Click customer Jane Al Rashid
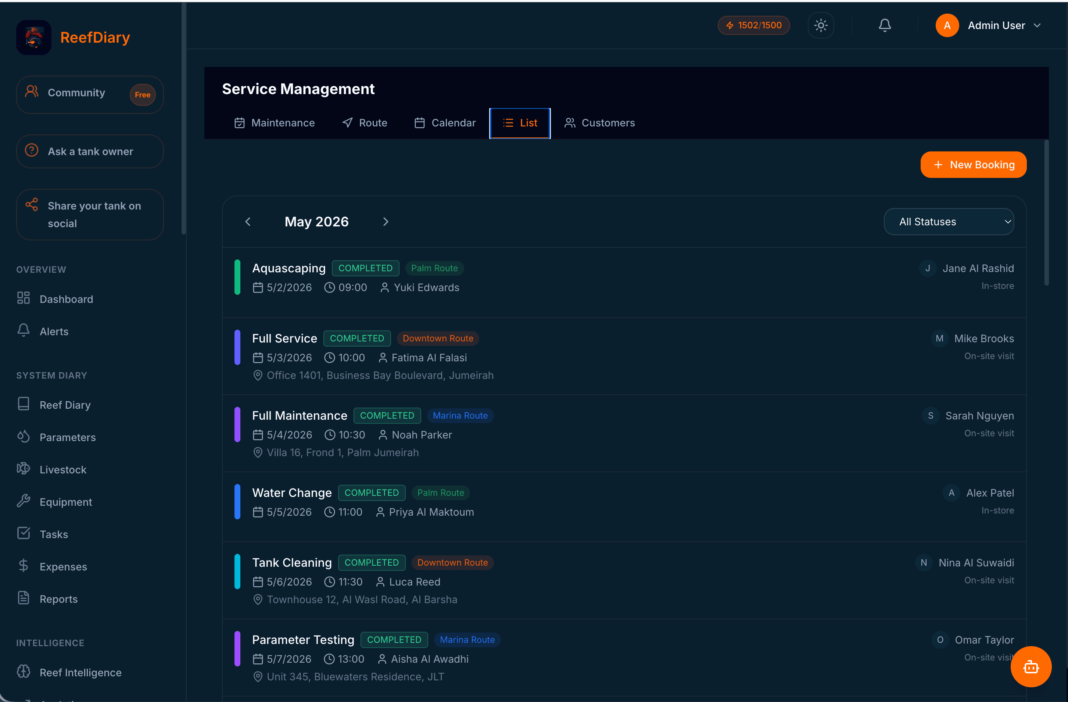Viewport: 1068px width, 702px height. tap(978, 268)
